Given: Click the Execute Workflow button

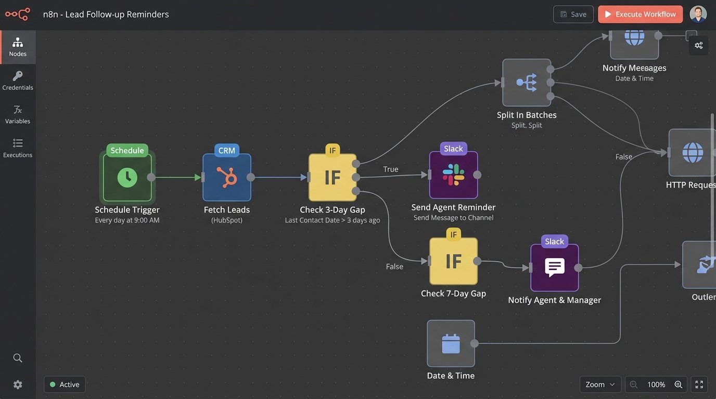Looking at the screenshot, I should point(640,14).
